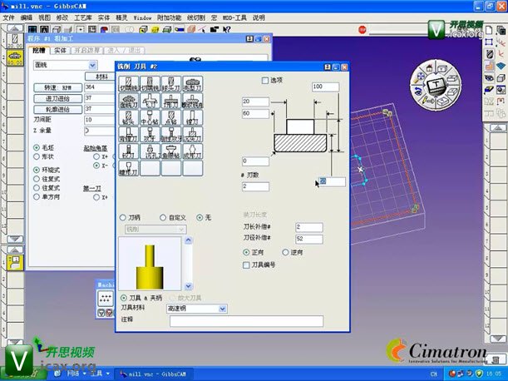Select the 刀柄 radio button
The height and width of the screenshot is (381, 508).
123,218
